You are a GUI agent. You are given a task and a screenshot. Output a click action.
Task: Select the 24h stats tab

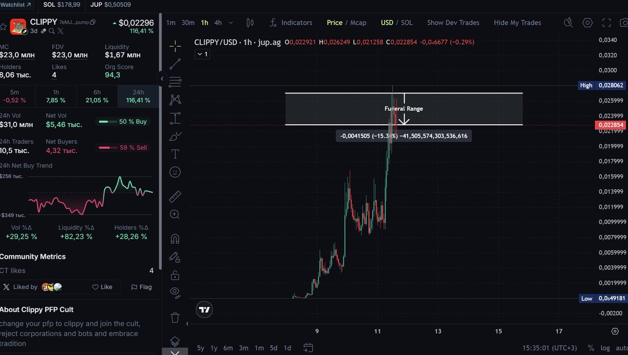[x=138, y=96]
